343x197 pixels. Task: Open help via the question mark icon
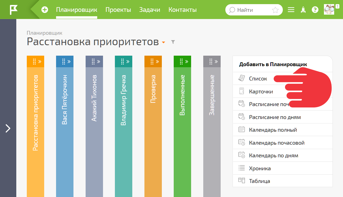coord(315,10)
